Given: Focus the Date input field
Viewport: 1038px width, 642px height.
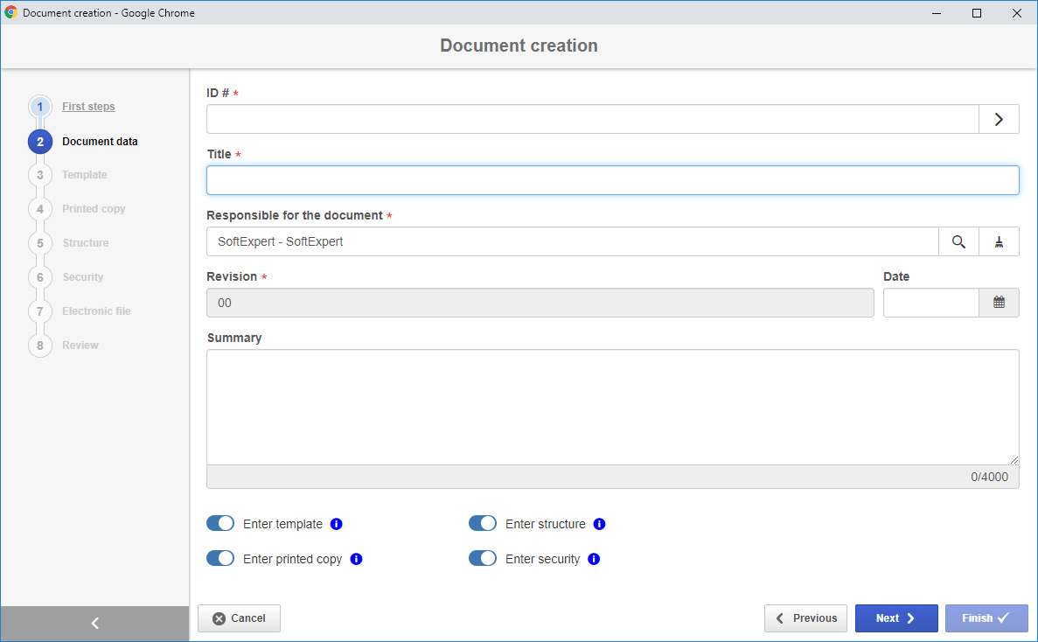Looking at the screenshot, I should point(930,303).
